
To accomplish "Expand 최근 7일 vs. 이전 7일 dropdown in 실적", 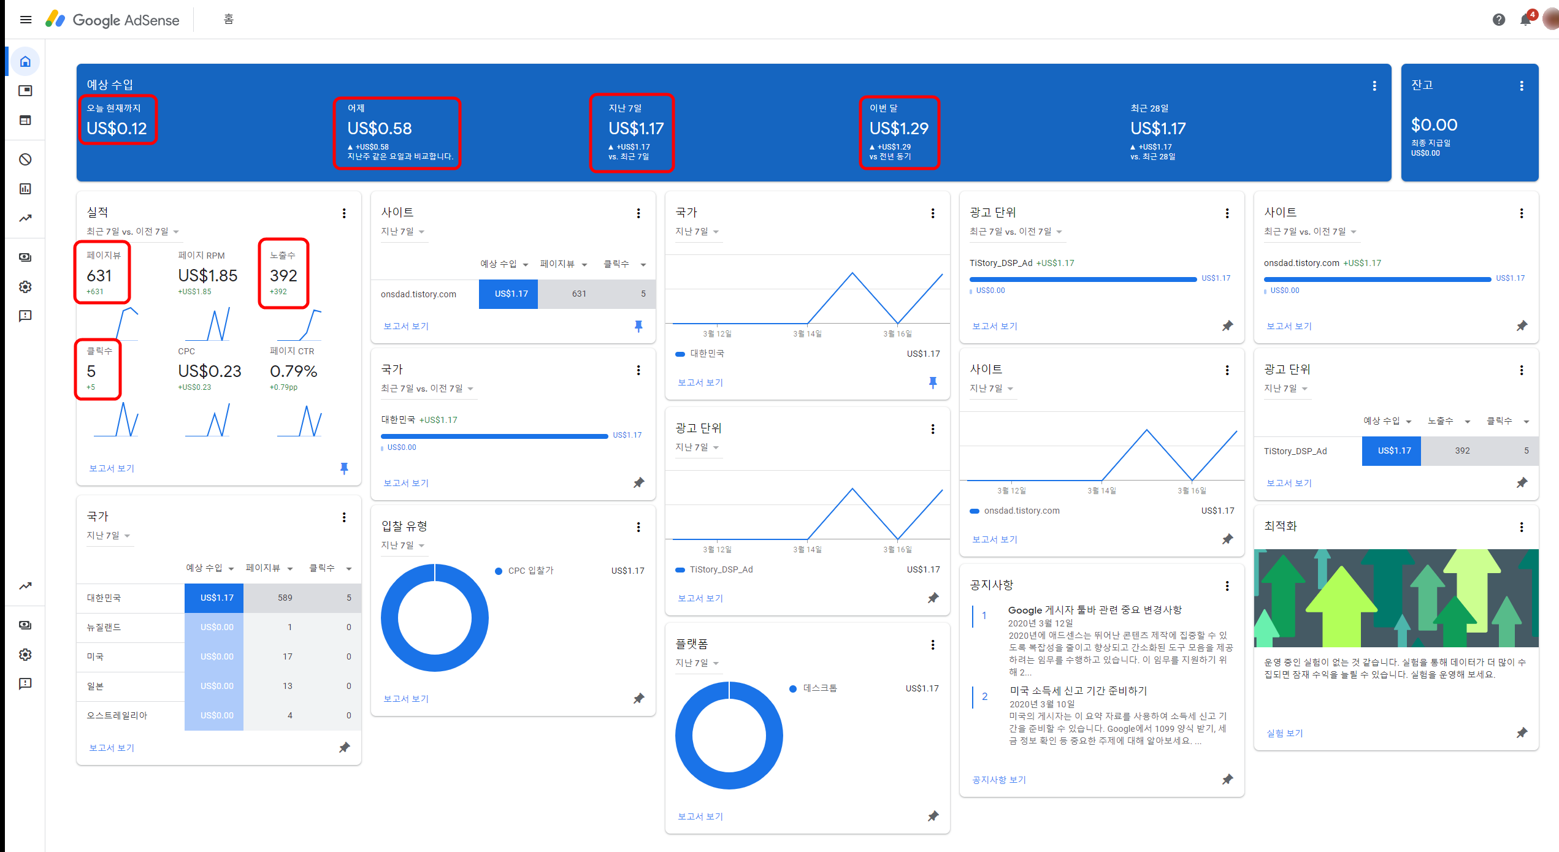I will pos(132,232).
